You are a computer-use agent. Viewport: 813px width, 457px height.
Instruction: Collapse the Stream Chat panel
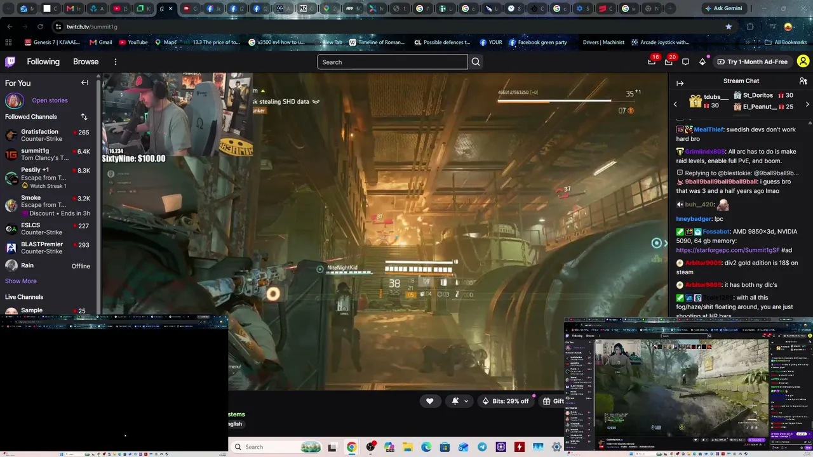click(680, 83)
